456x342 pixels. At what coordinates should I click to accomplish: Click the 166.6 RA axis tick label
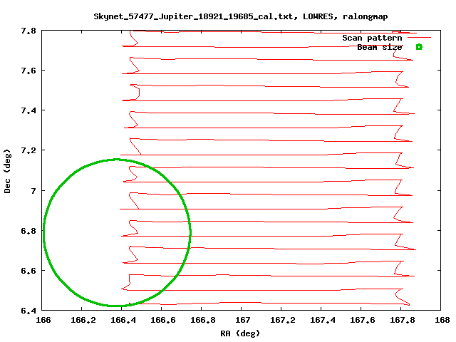pyautogui.click(x=163, y=320)
